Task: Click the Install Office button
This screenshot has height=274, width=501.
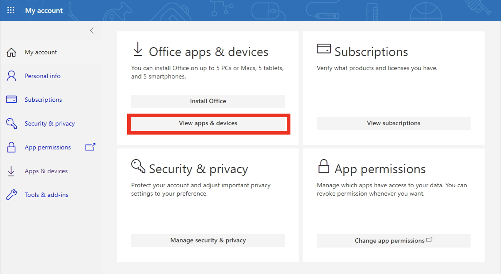Action: coord(208,101)
